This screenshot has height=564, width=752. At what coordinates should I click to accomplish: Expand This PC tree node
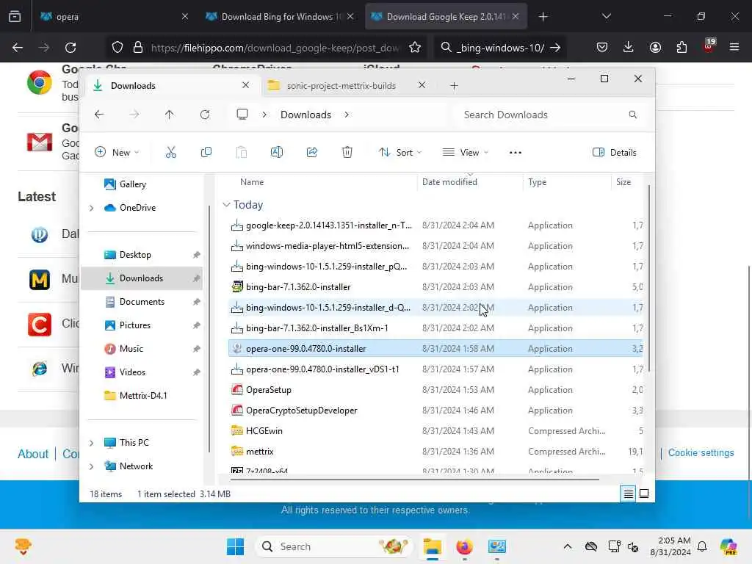91,443
